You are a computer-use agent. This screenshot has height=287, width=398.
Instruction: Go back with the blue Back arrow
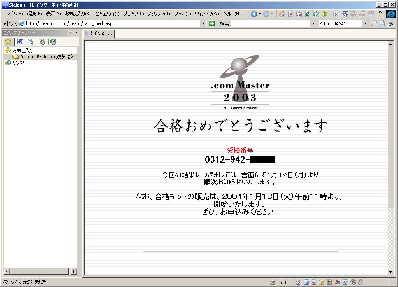coord(253,14)
